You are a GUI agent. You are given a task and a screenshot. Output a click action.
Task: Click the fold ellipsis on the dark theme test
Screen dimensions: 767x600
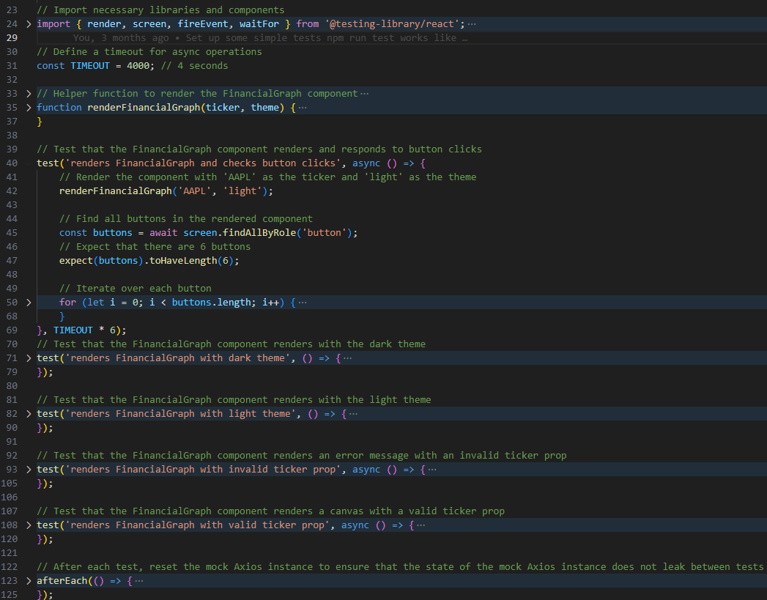[347, 358]
